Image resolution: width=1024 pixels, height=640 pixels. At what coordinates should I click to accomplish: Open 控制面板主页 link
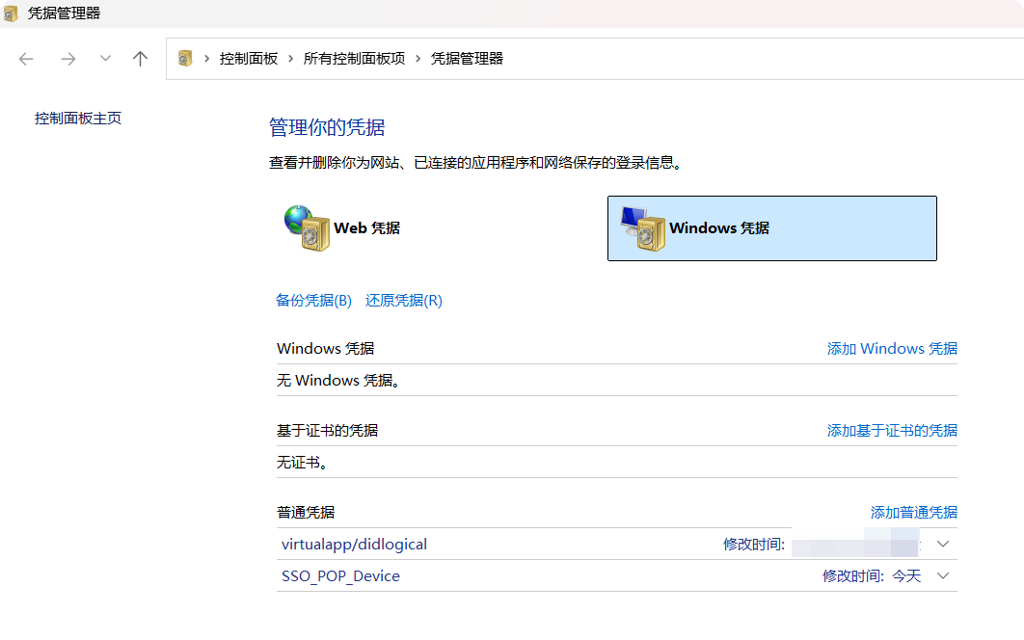tap(78, 119)
